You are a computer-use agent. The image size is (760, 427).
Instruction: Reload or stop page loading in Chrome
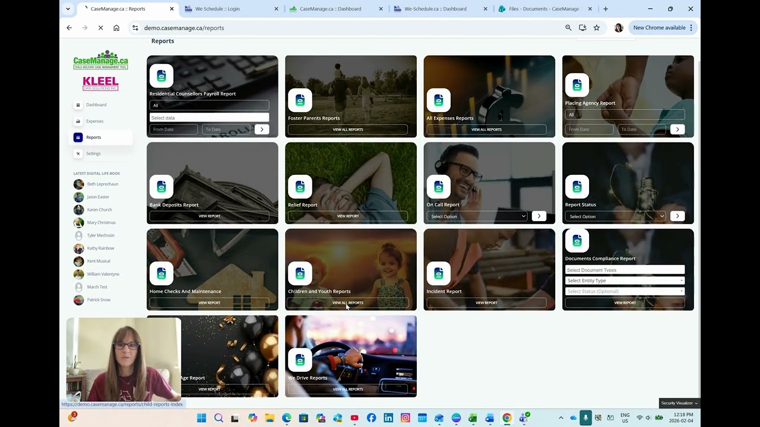(100, 28)
